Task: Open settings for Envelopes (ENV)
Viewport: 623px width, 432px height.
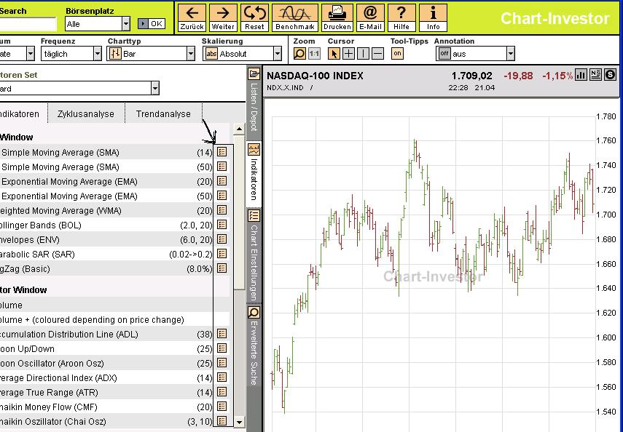Action: coord(222,239)
